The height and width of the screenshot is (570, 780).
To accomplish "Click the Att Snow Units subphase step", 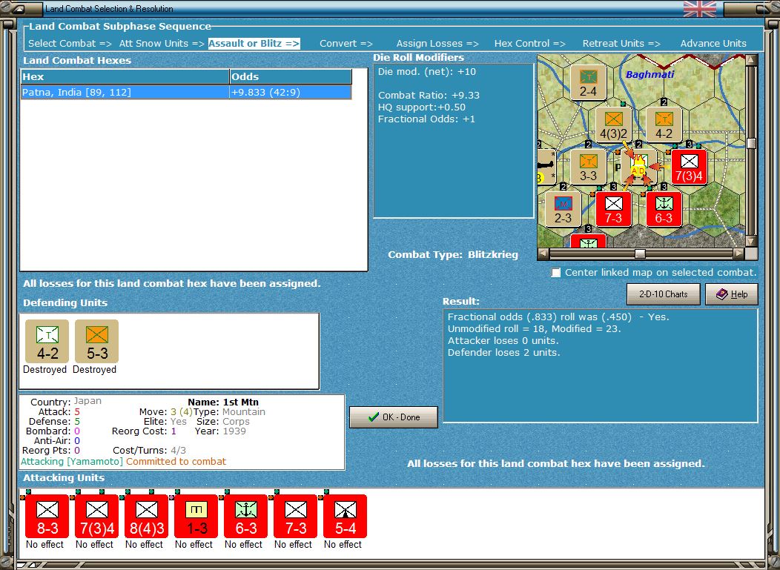I will pos(162,43).
